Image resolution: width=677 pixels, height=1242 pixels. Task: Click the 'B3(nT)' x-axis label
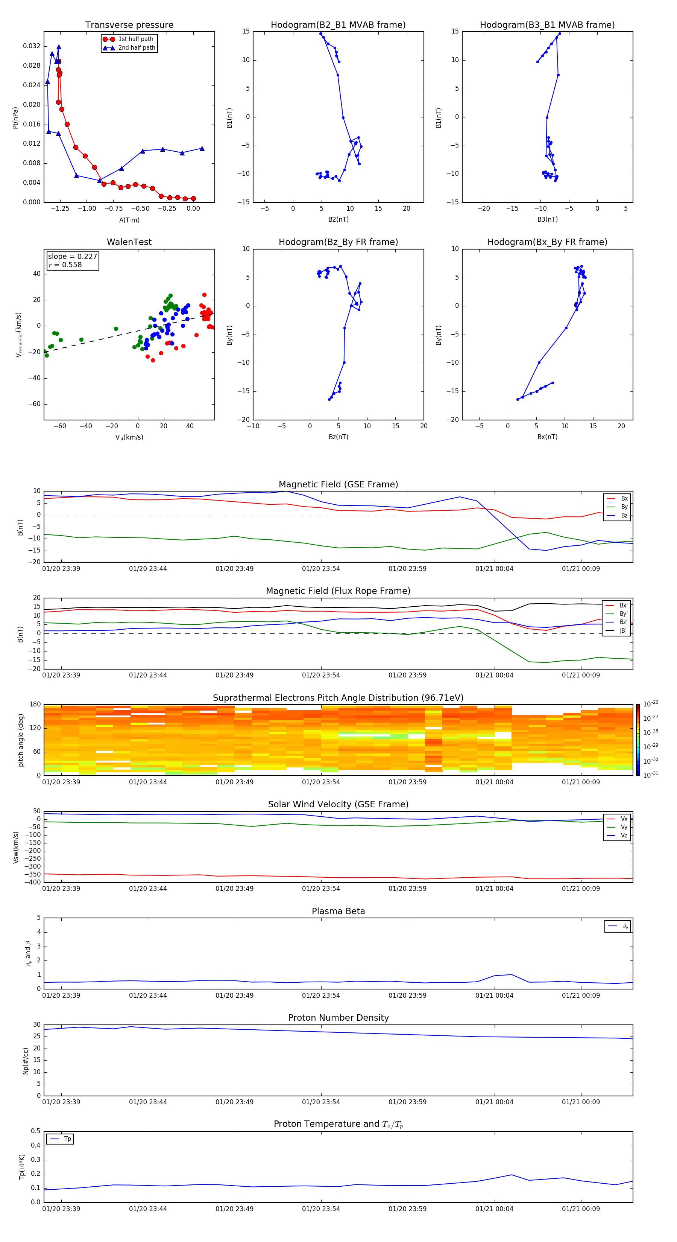pyautogui.click(x=547, y=220)
